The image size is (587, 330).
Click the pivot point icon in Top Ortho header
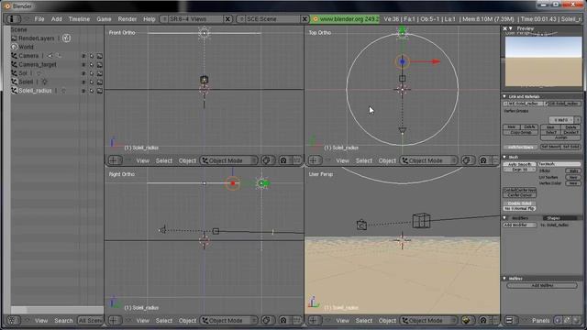tap(483, 160)
